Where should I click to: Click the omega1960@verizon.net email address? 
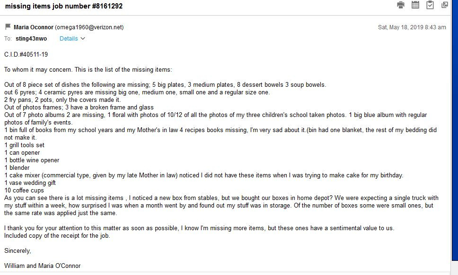pyautogui.click(x=89, y=27)
